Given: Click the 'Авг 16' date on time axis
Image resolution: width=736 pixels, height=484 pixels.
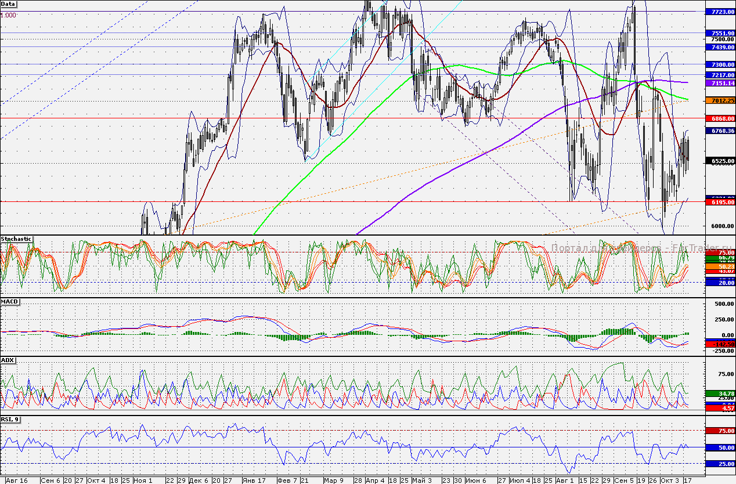Looking at the screenshot, I should (x=16, y=481).
